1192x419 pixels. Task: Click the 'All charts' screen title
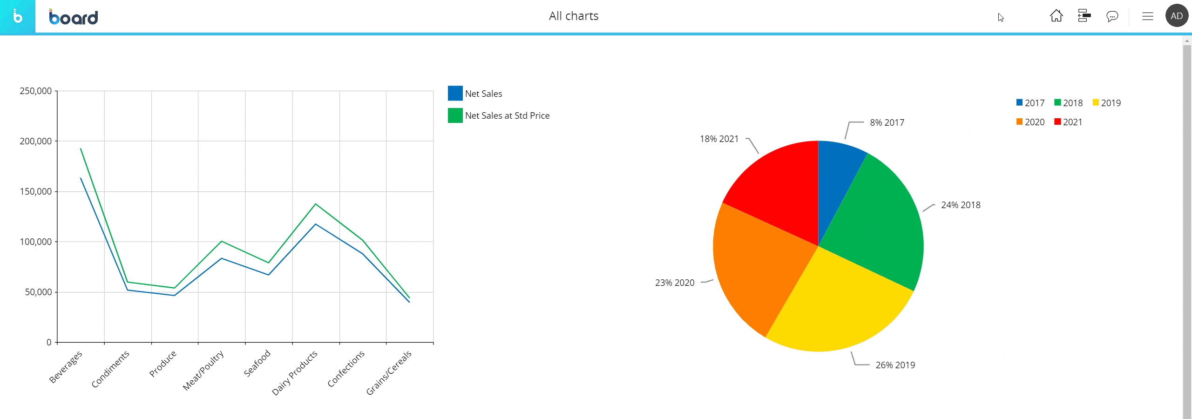point(573,16)
